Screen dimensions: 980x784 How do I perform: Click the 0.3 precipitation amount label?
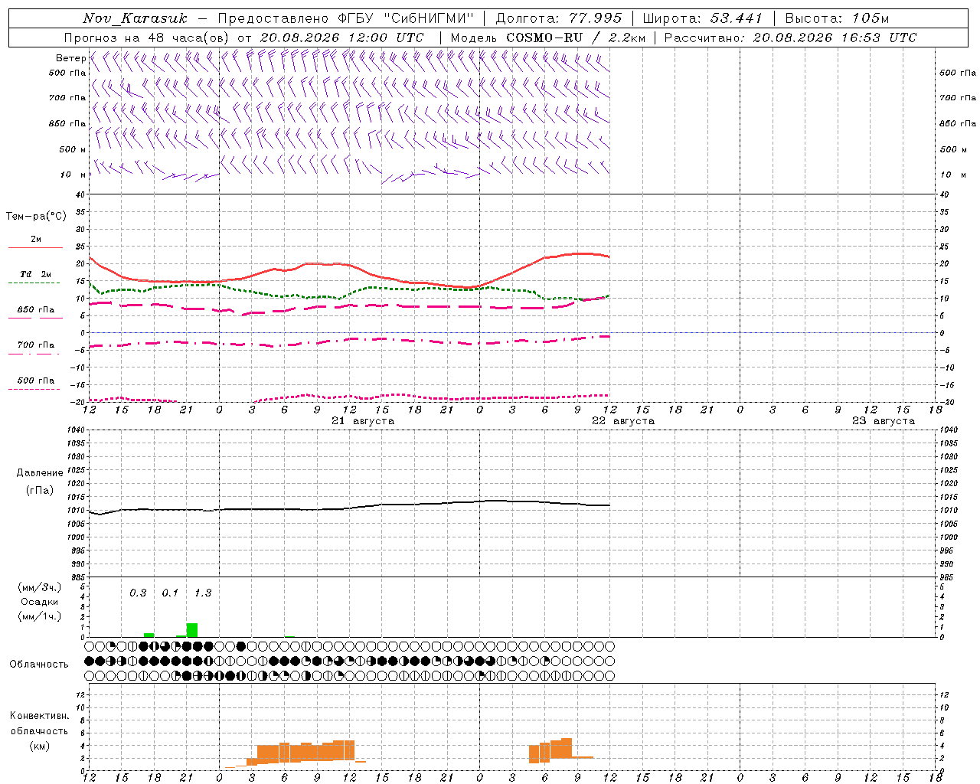138,593
